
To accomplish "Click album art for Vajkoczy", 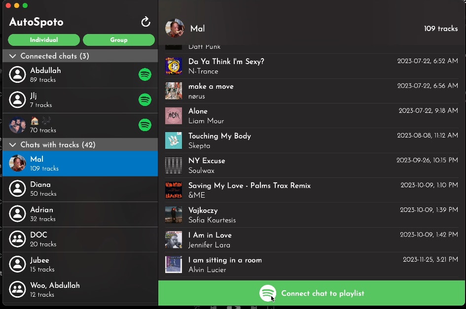I will [x=174, y=215].
